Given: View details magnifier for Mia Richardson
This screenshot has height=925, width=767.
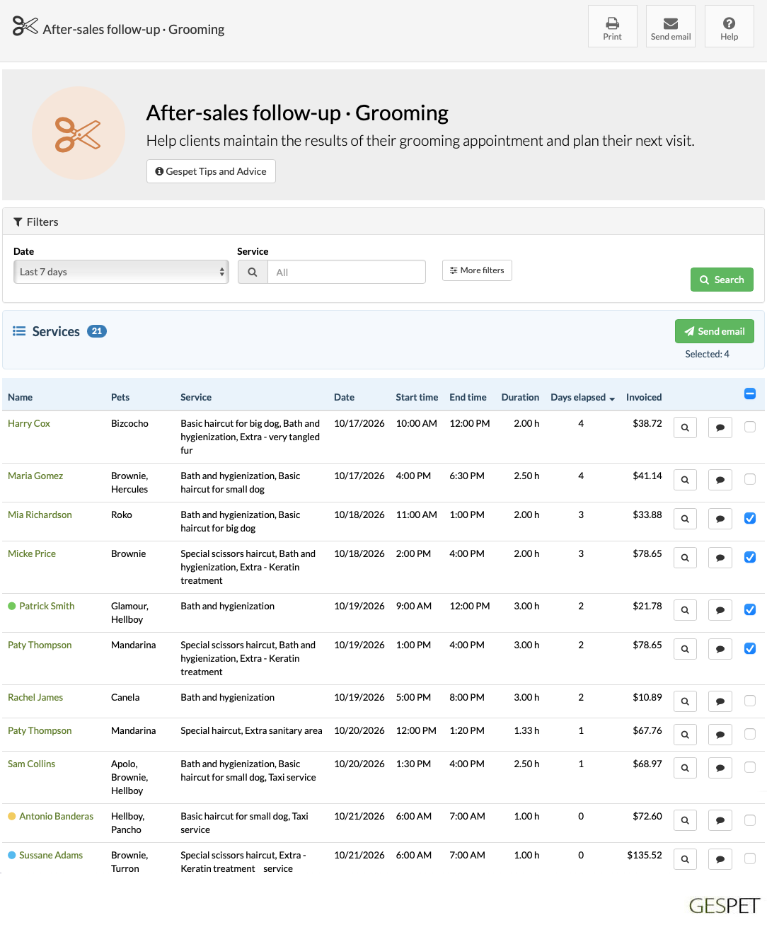Looking at the screenshot, I should [685, 519].
